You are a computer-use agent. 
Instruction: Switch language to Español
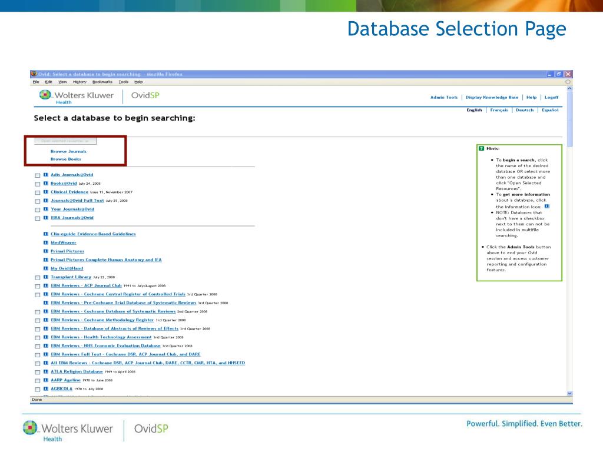point(550,110)
